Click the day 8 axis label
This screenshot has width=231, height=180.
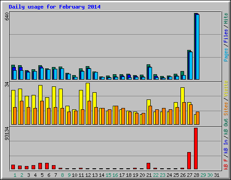tap(62, 175)
